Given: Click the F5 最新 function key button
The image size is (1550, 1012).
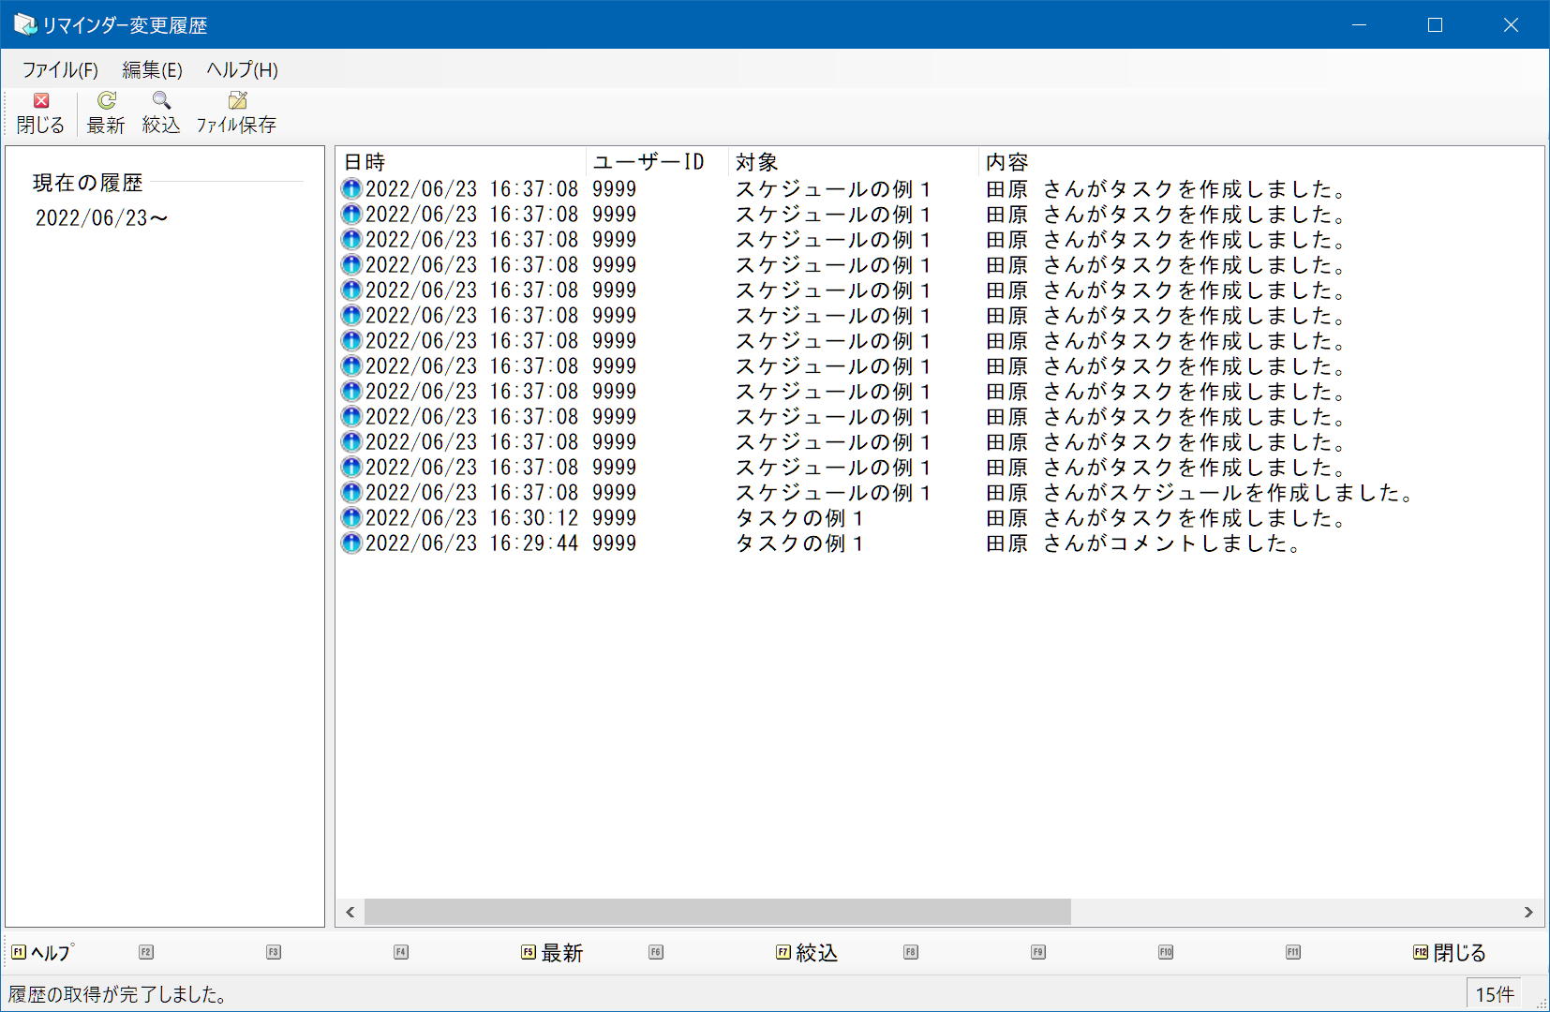Looking at the screenshot, I should [x=553, y=952].
